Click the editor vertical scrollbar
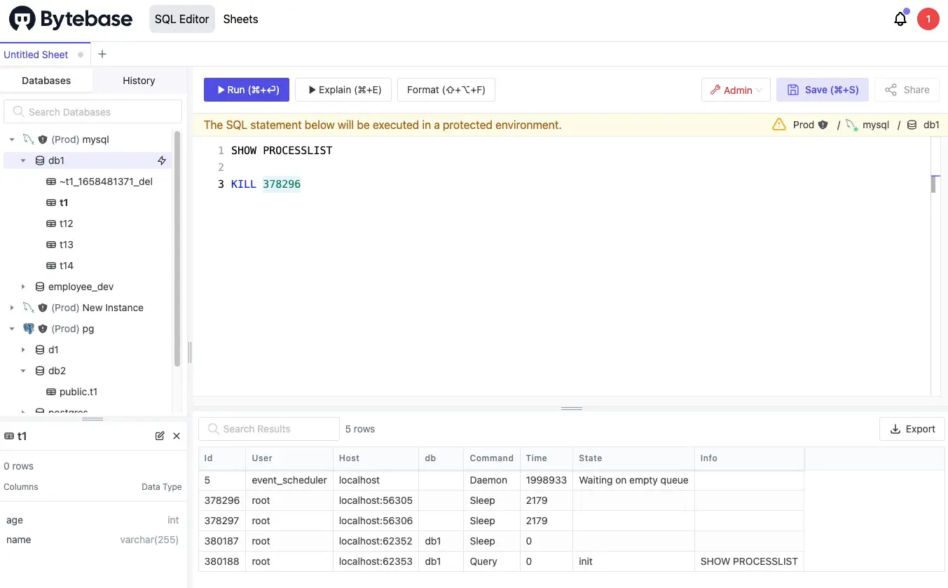Screen dimensions: 948x588 [x=933, y=184]
